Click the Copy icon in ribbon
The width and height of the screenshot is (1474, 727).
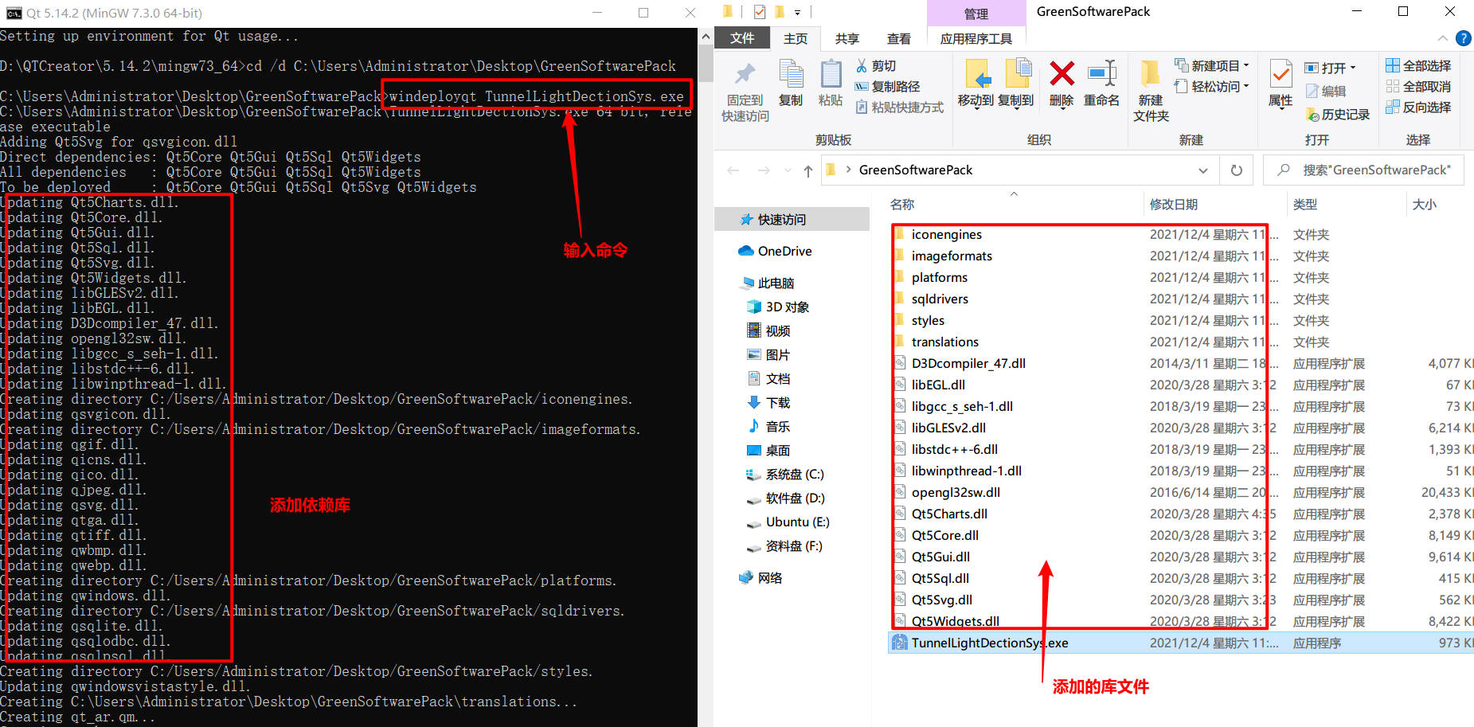click(x=791, y=75)
